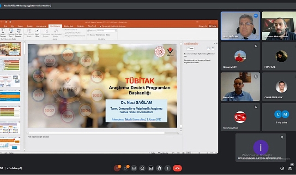This screenshot has width=296, height=175.
Task: Open more options three-dot menu
Action: click(x=168, y=168)
